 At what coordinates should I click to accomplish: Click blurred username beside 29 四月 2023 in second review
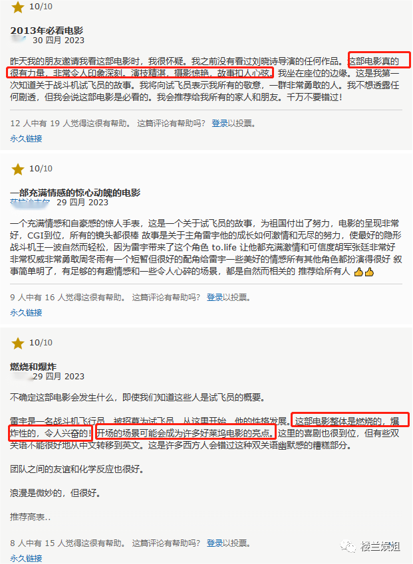tap(30, 203)
